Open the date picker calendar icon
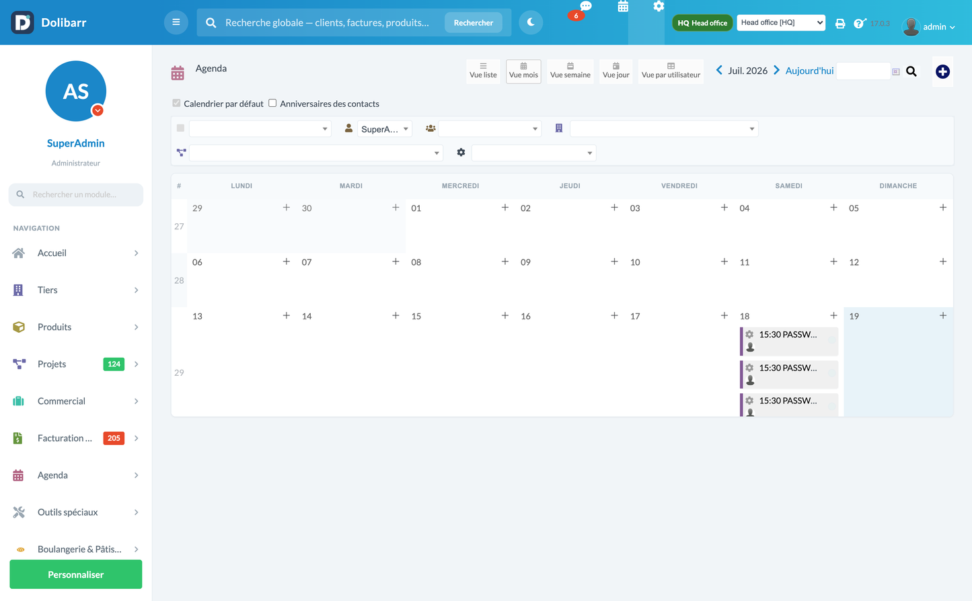972x601 pixels. coord(896,71)
